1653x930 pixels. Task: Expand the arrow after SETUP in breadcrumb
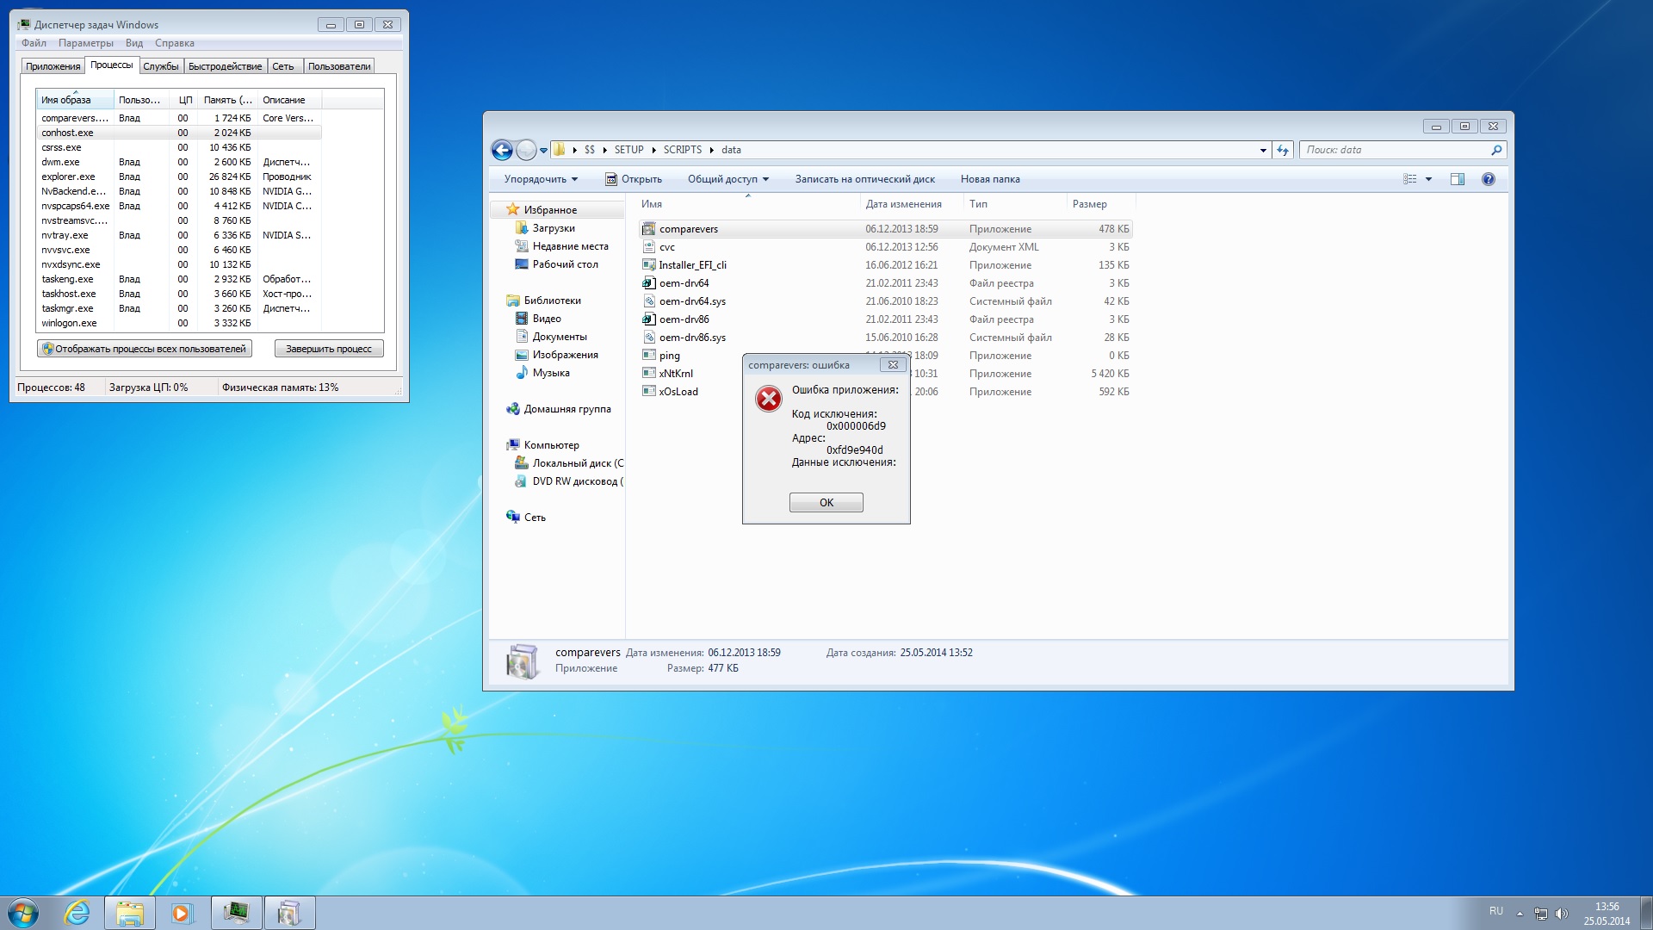653,150
